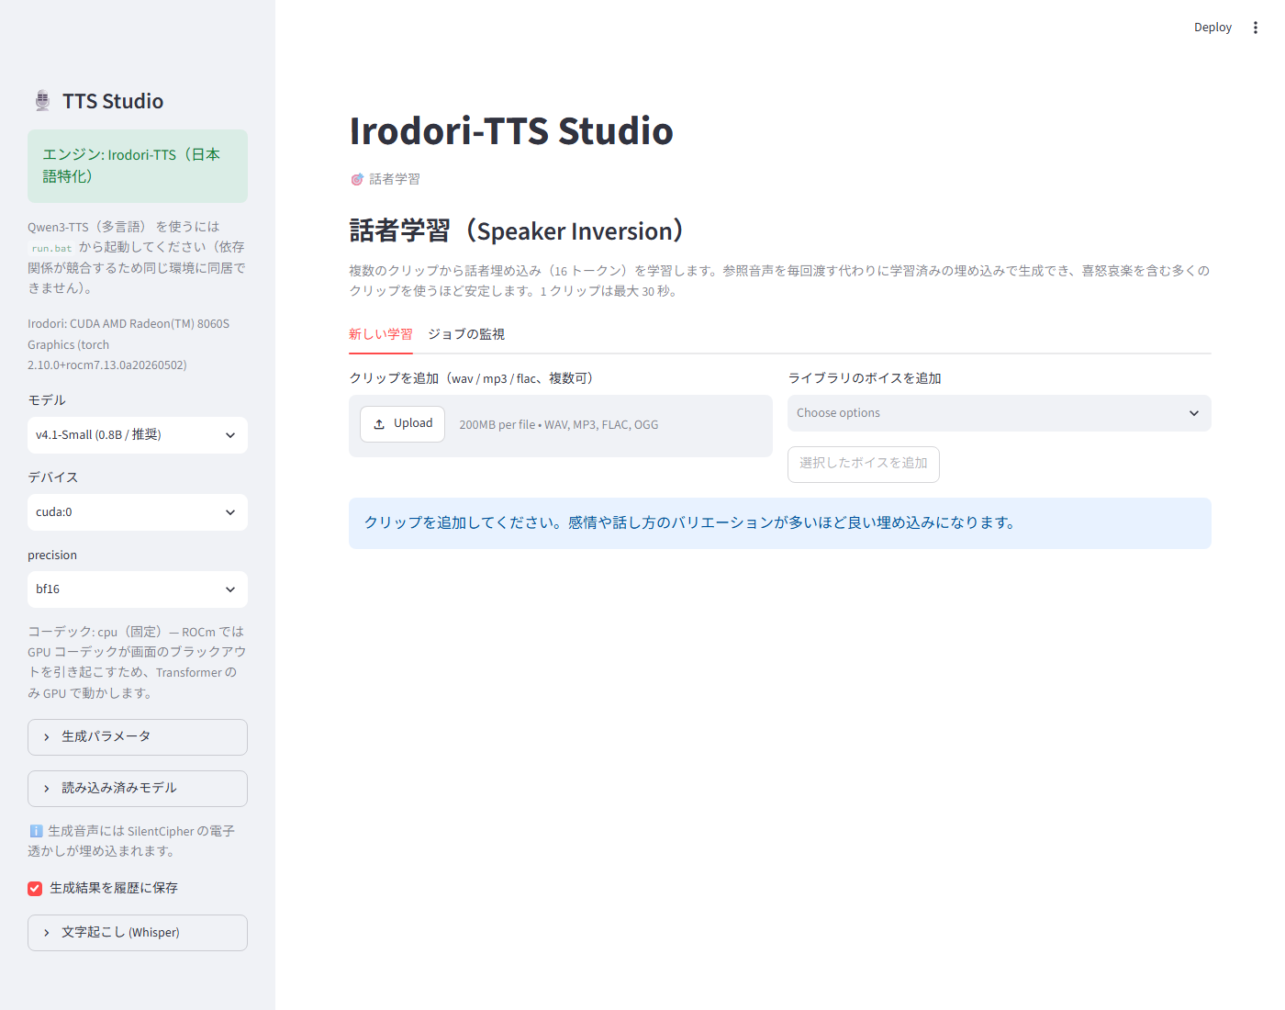Click the Irodori-TTS Studio heading
Screen dimensions: 1285x1010
click(511, 131)
